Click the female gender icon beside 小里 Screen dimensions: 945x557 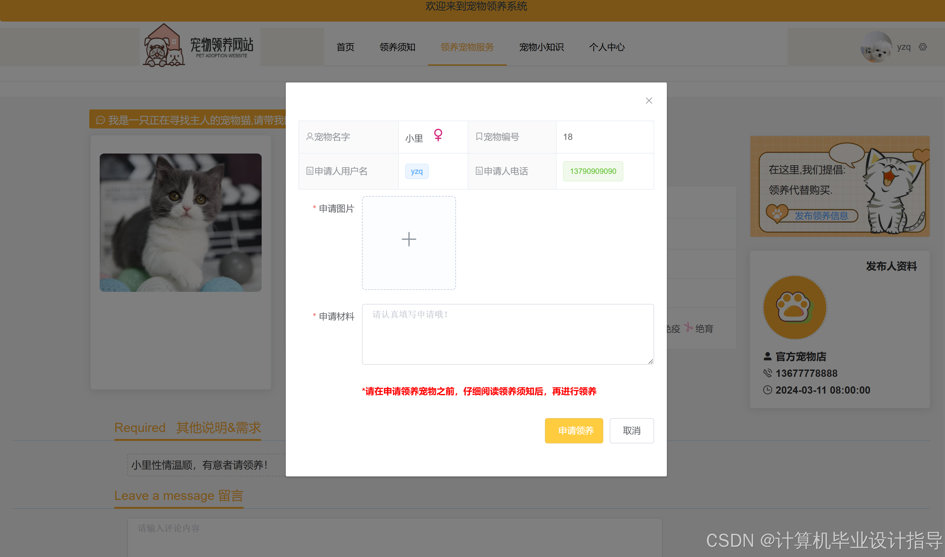pos(438,134)
